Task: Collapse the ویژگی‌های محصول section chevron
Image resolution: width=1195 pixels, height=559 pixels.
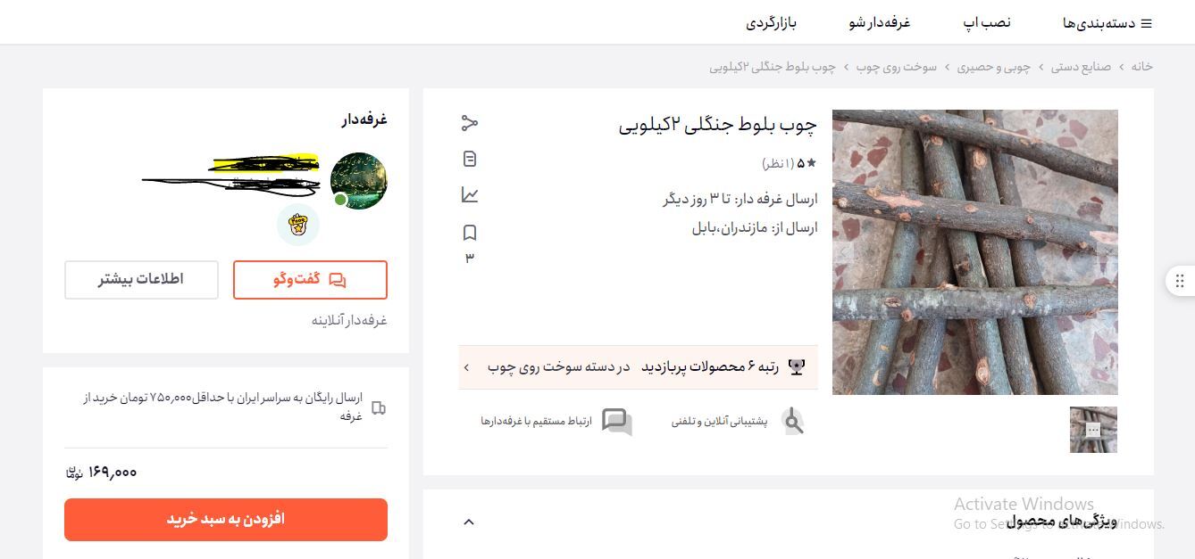Action: tap(469, 522)
